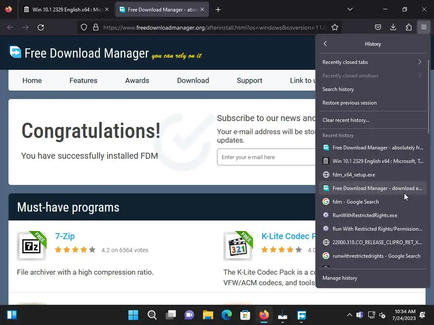Open the Features nav item
The image size is (434, 325).
[x=83, y=80]
